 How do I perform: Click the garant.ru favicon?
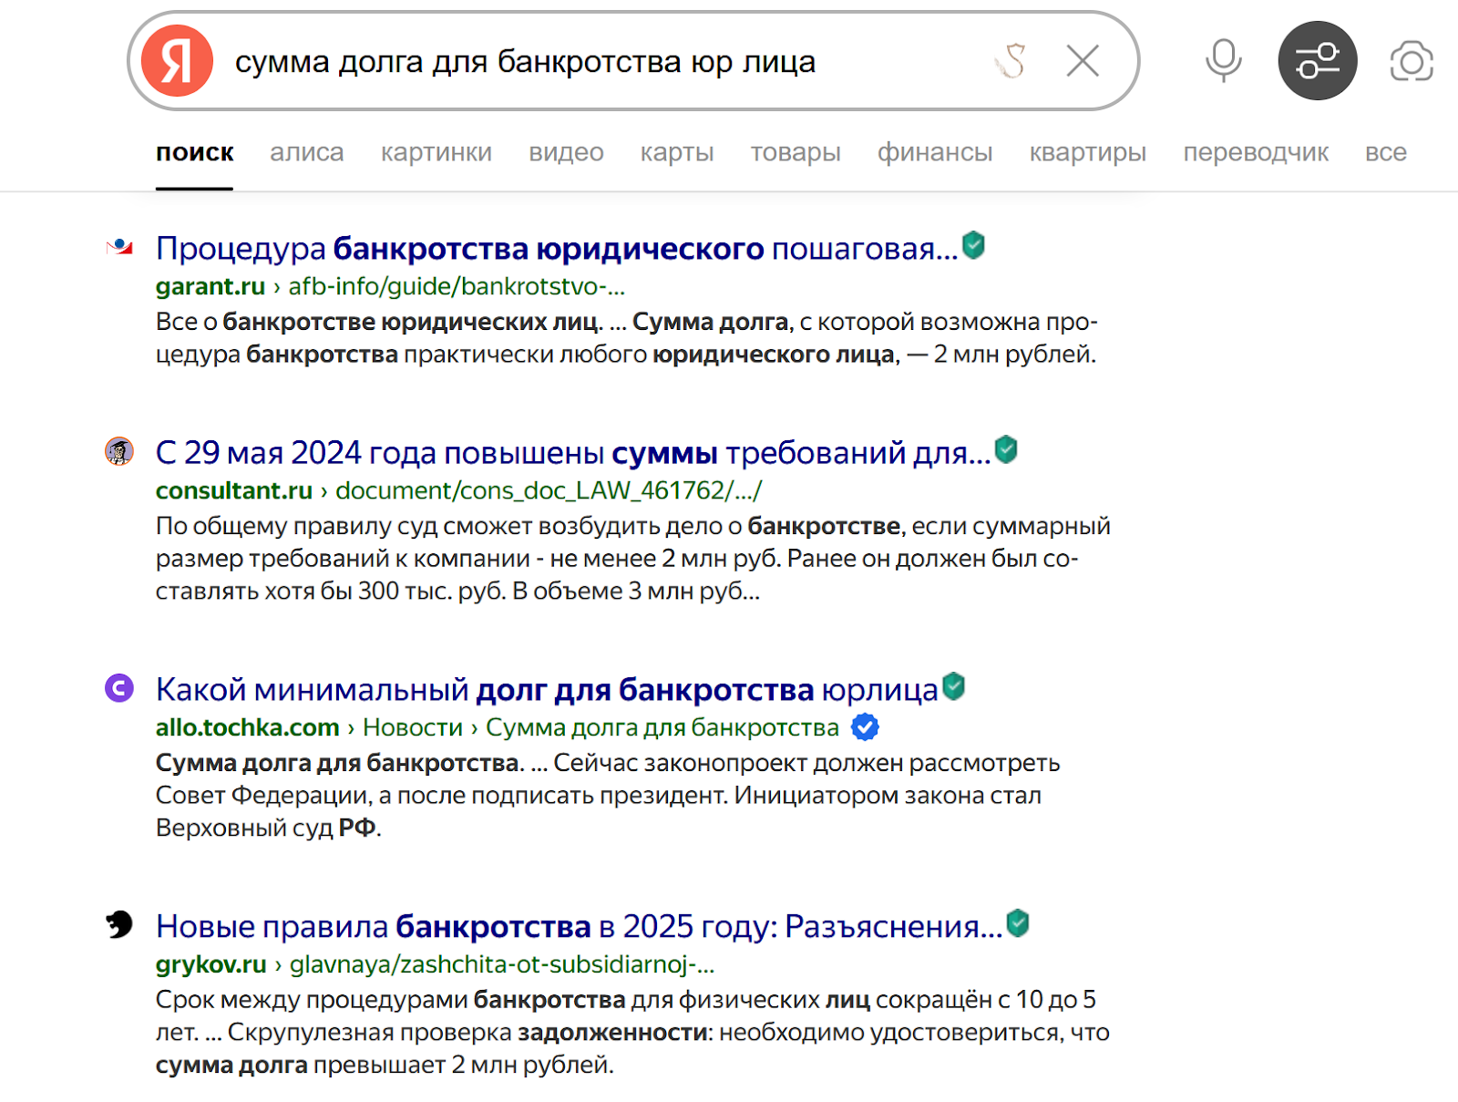[x=119, y=247]
